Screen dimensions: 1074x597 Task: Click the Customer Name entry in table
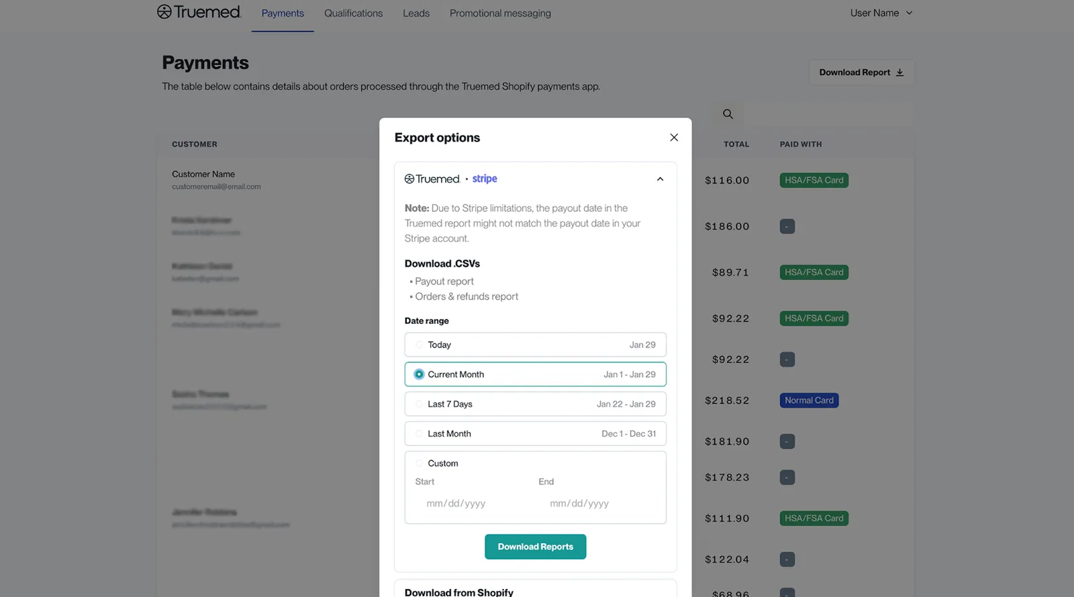click(x=203, y=174)
